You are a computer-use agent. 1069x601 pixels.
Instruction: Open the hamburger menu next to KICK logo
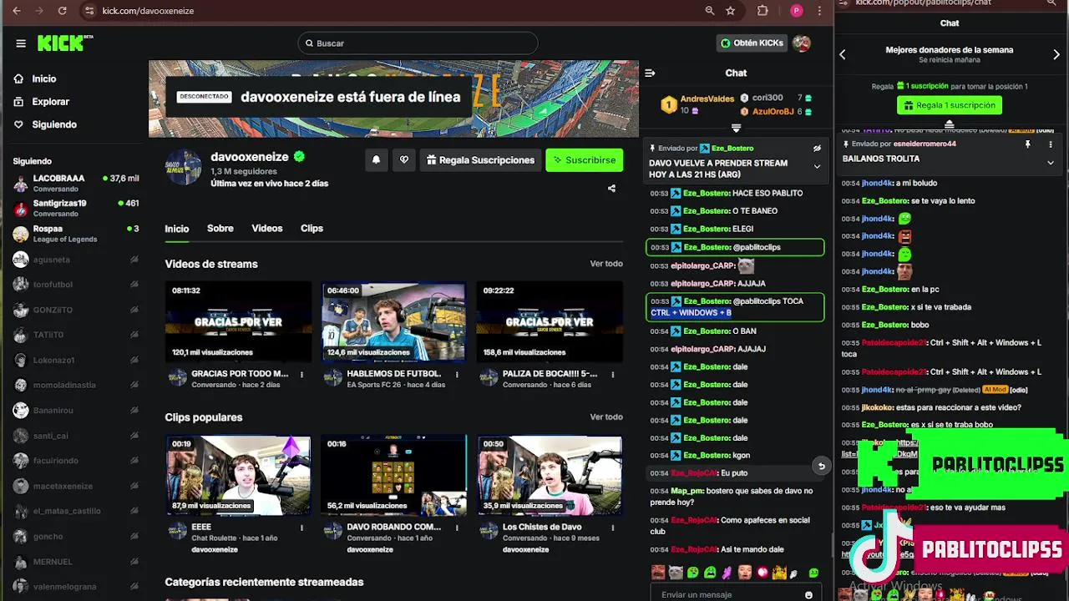[20, 43]
